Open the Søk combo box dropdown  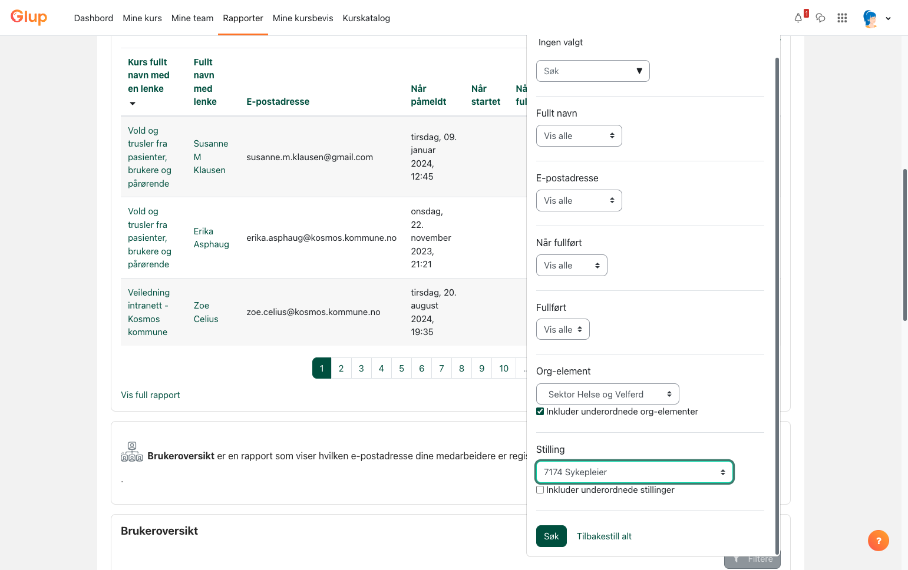(593, 71)
